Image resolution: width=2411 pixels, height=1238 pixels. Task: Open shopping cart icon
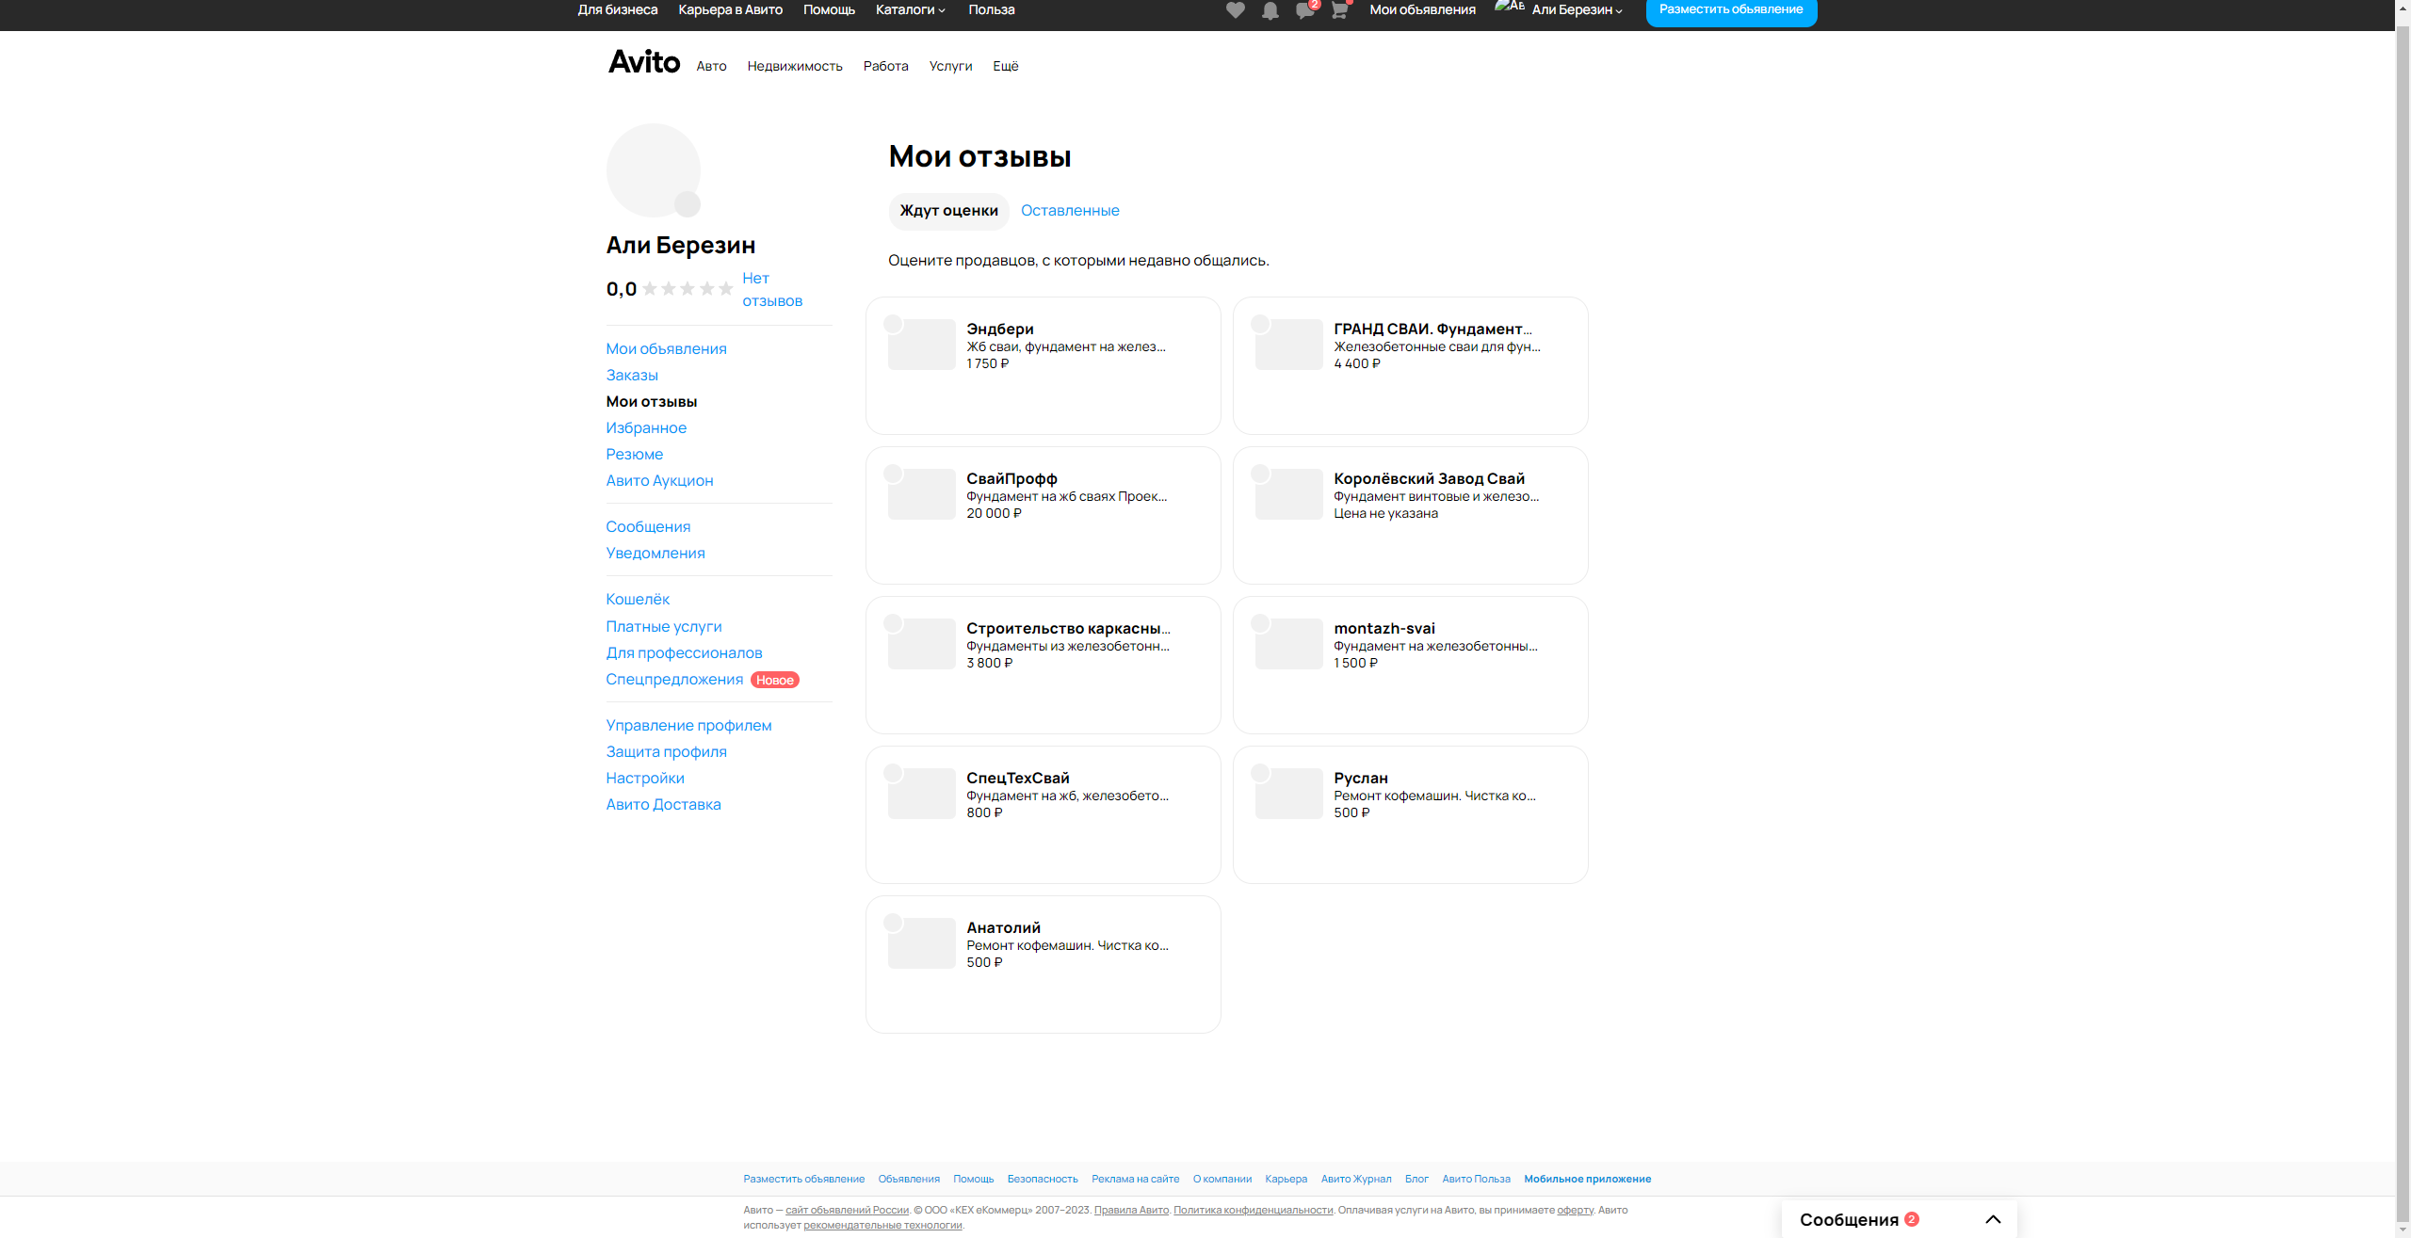[1338, 10]
